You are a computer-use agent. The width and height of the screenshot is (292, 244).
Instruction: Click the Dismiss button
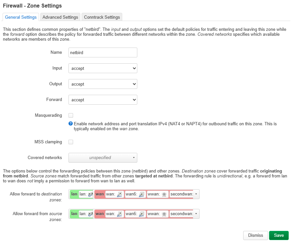(255, 235)
